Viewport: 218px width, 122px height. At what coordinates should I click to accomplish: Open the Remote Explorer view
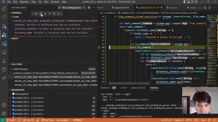(4, 52)
